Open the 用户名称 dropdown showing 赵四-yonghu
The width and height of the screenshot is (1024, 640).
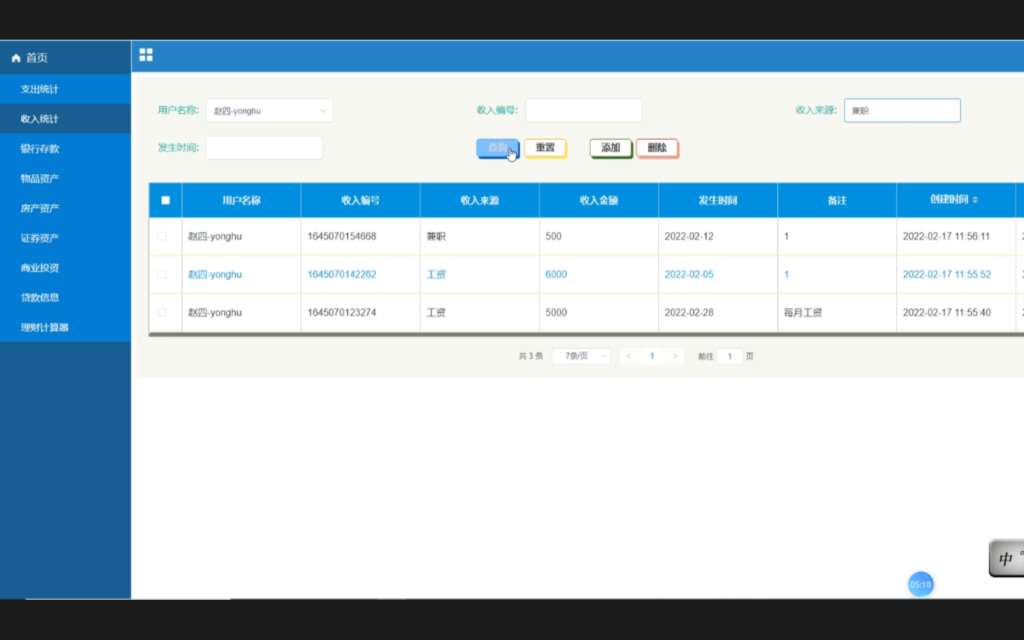point(270,111)
